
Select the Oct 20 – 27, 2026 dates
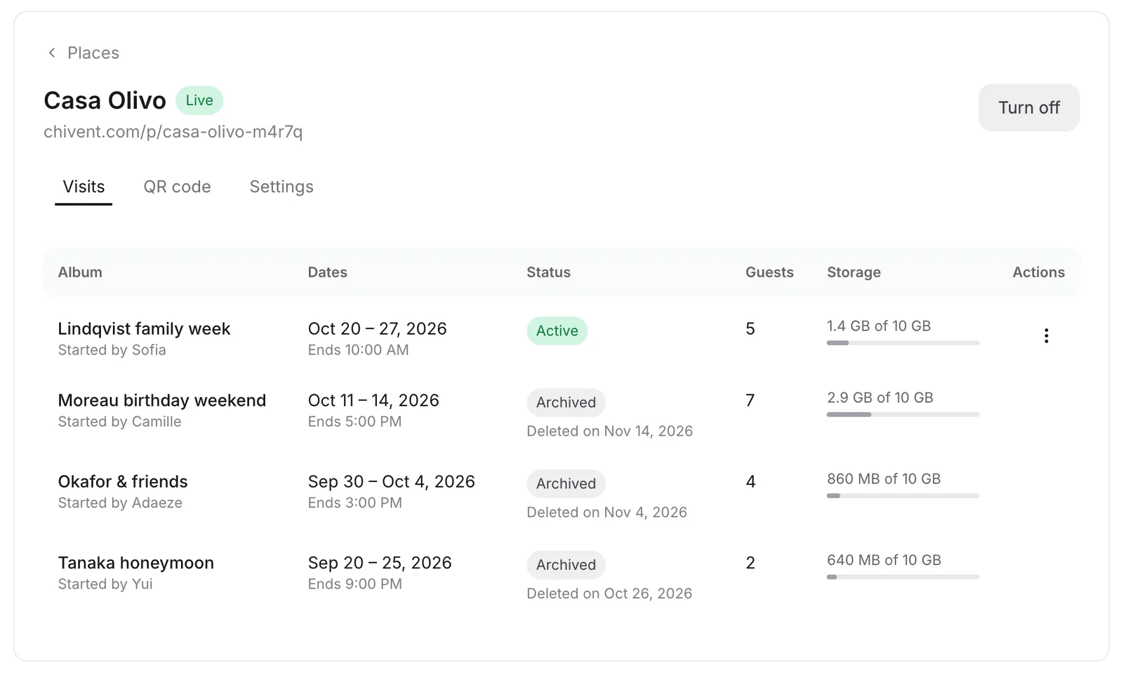pyautogui.click(x=377, y=328)
